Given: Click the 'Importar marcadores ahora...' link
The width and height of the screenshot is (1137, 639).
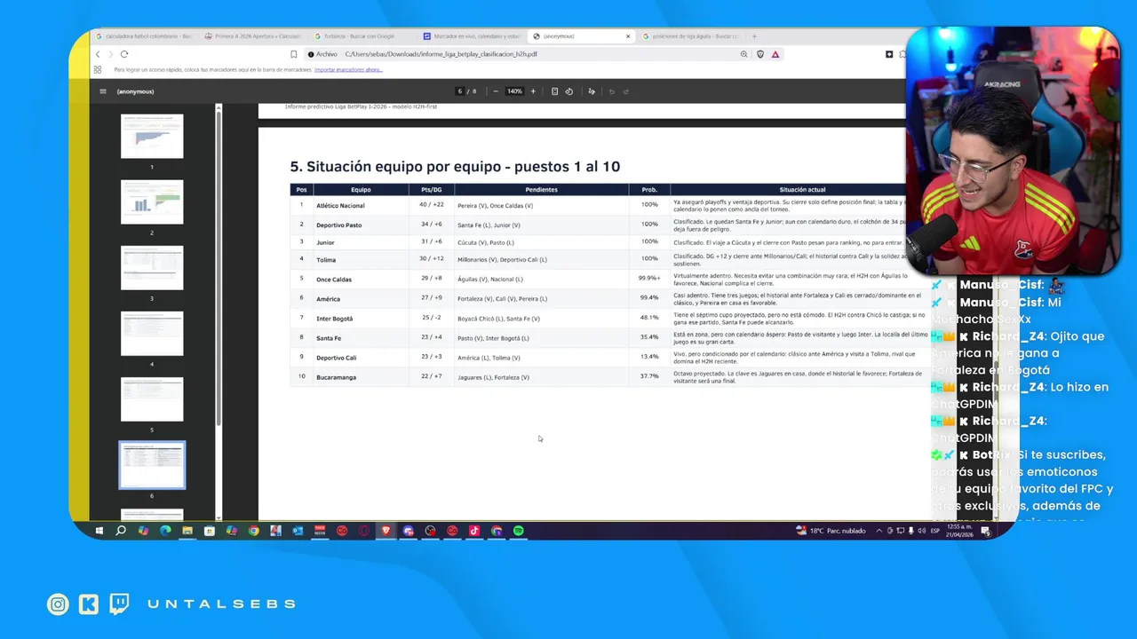Looking at the screenshot, I should (348, 69).
